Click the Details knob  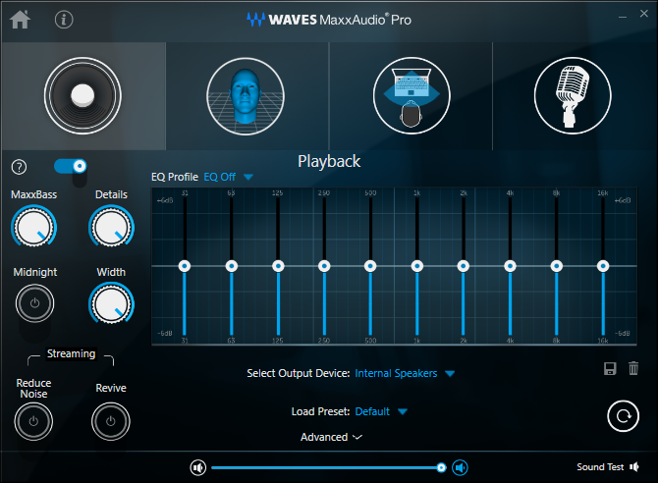click(111, 227)
